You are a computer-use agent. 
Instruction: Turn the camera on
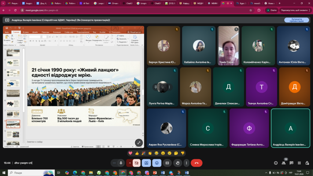[137, 163]
